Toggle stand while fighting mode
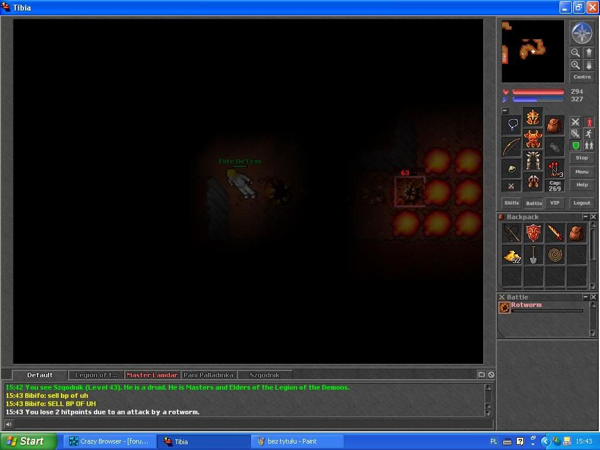This screenshot has height=450, width=600. (x=589, y=122)
